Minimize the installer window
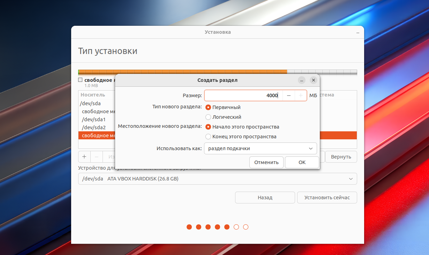Image resolution: width=429 pixels, height=255 pixels. (357, 32)
